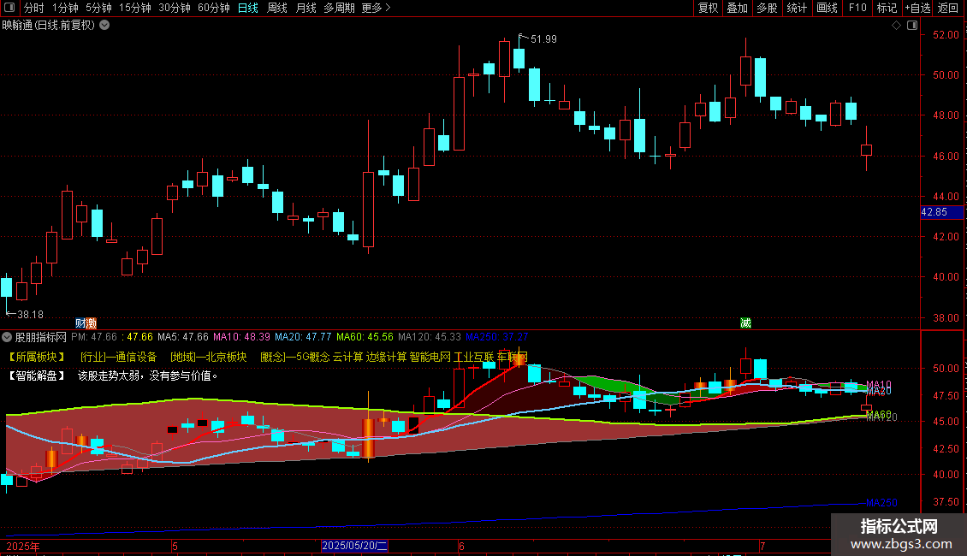
Task: Click the 42.85 cursor price tag
Action: pyautogui.click(x=941, y=212)
